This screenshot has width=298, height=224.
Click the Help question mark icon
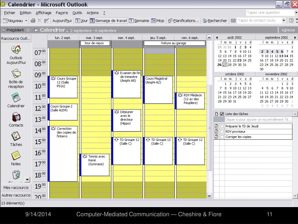tap(291, 20)
